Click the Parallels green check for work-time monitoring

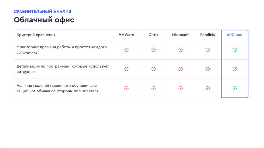coord(208,50)
